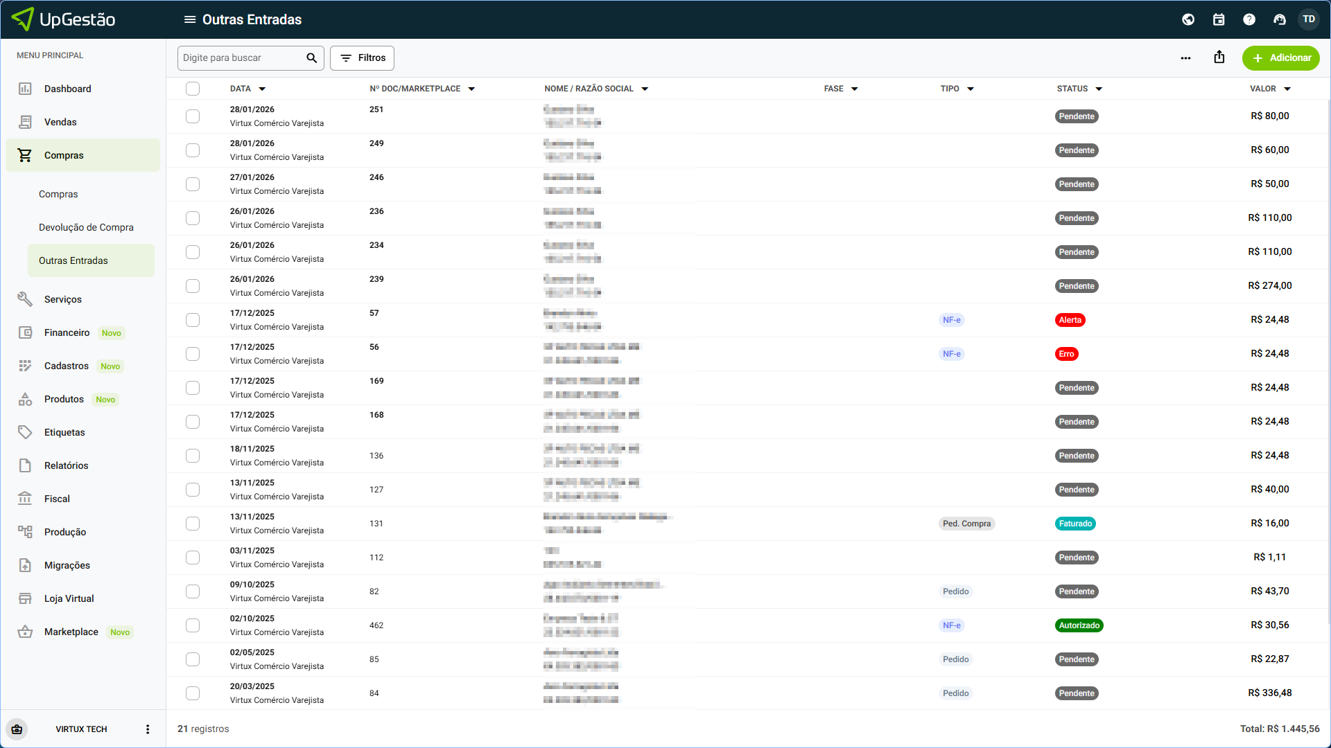Open the TIPO column dropdown arrow
1331x748 pixels.
[971, 89]
